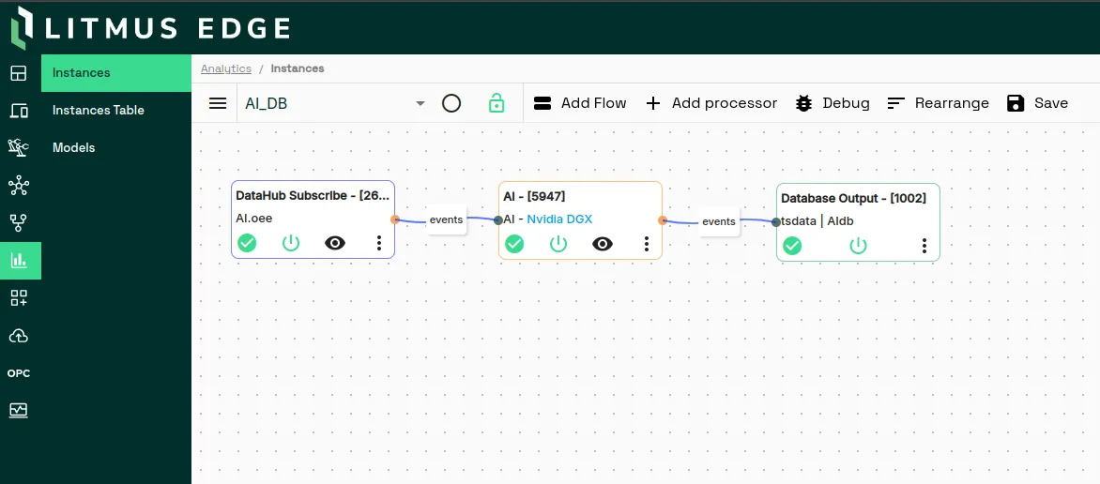Click the output port of the AI node
The image size is (1100, 484).
[663, 220]
